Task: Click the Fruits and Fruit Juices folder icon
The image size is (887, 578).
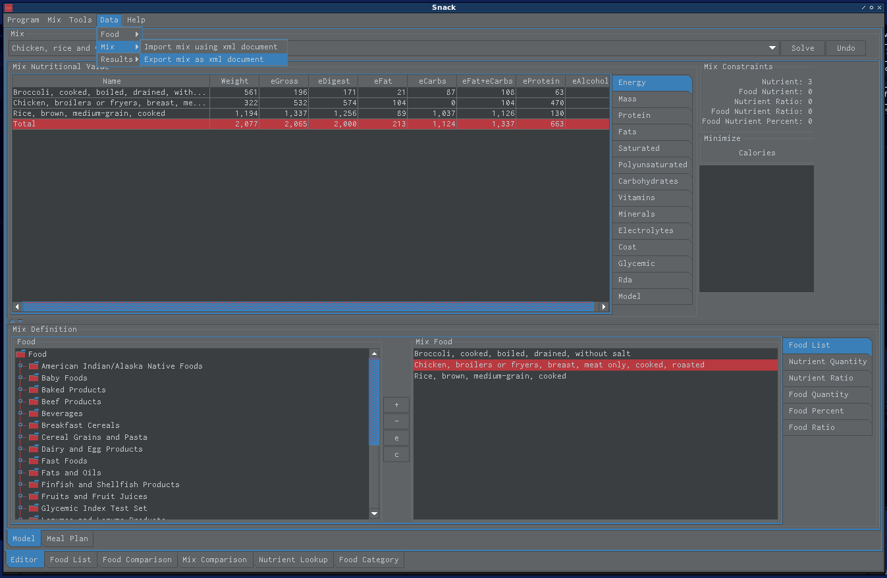Action: coord(34,496)
